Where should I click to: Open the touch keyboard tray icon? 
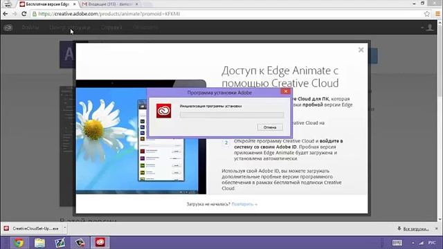397,243
